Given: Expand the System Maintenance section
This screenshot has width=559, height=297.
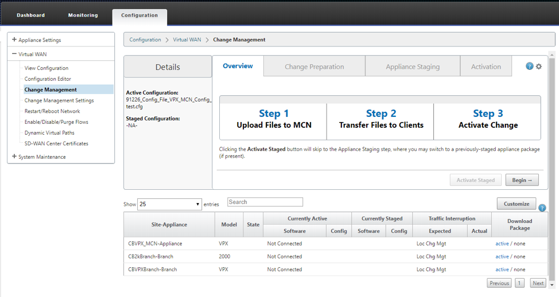Looking at the screenshot, I should coord(14,157).
